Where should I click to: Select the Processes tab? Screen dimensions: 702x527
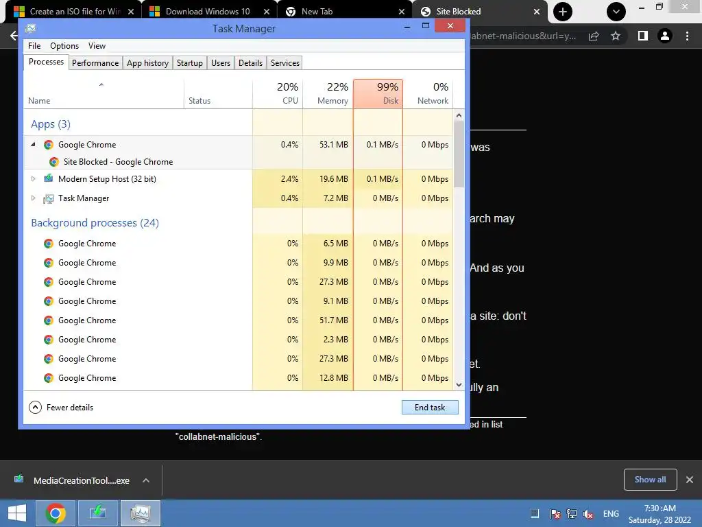46,62
